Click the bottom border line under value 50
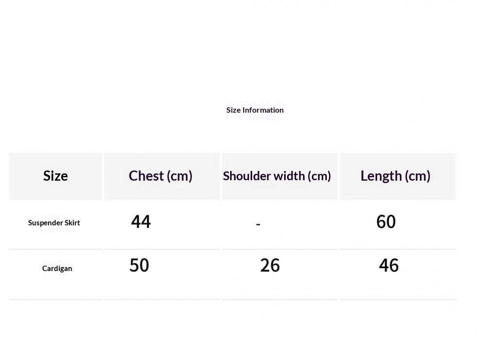 tap(162, 299)
